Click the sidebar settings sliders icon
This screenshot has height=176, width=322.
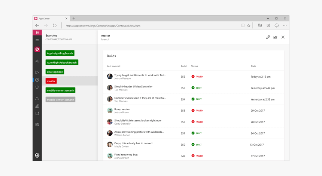[x=37, y=124]
